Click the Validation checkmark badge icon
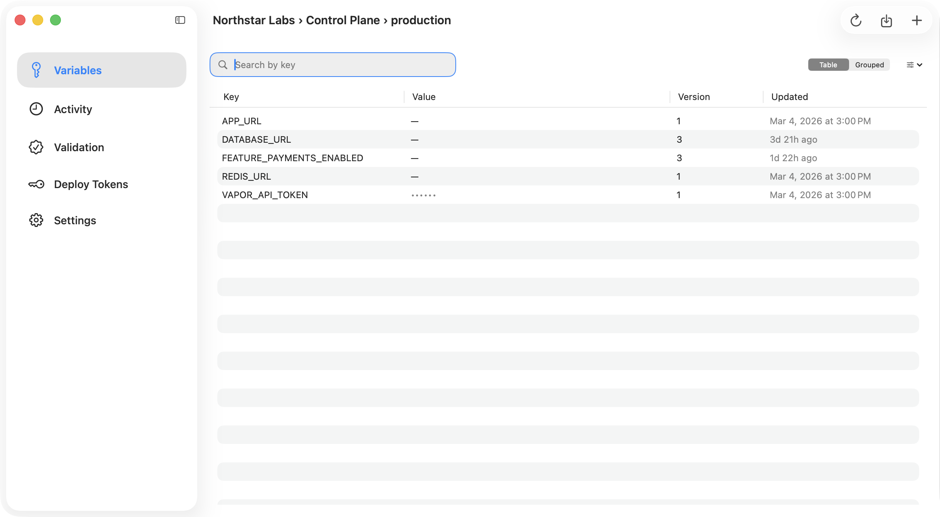 pos(36,147)
